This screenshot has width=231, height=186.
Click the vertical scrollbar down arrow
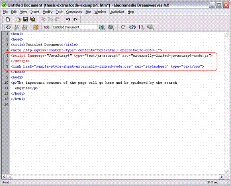click(x=227, y=172)
